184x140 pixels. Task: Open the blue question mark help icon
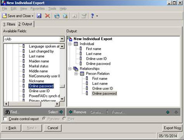(x=92, y=16)
